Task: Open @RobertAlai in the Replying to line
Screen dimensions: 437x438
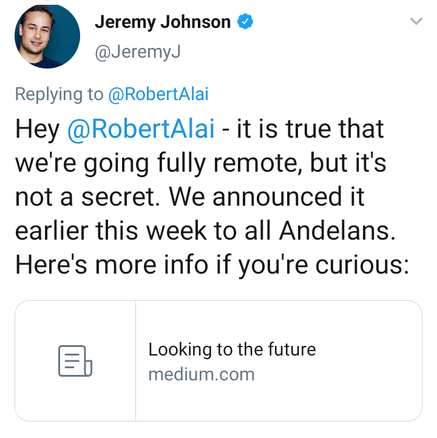Action: pos(158,94)
